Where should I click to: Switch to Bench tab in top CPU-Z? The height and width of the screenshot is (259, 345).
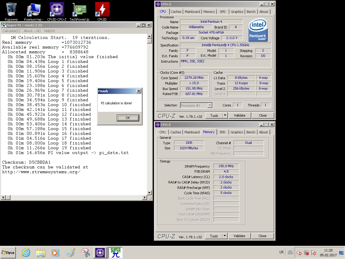pyautogui.click(x=251, y=12)
